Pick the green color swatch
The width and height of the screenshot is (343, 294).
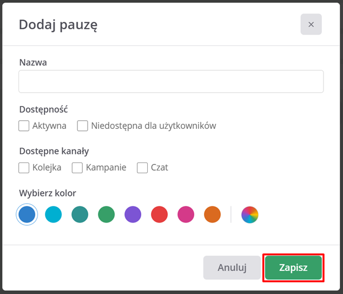click(107, 214)
